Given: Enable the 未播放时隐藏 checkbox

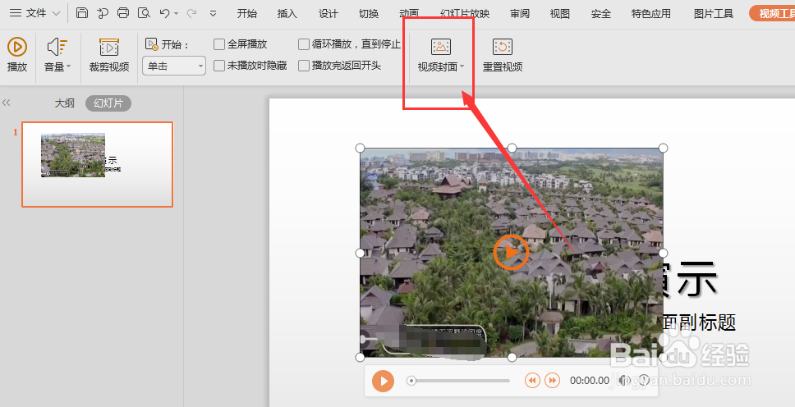Looking at the screenshot, I should tap(219, 66).
